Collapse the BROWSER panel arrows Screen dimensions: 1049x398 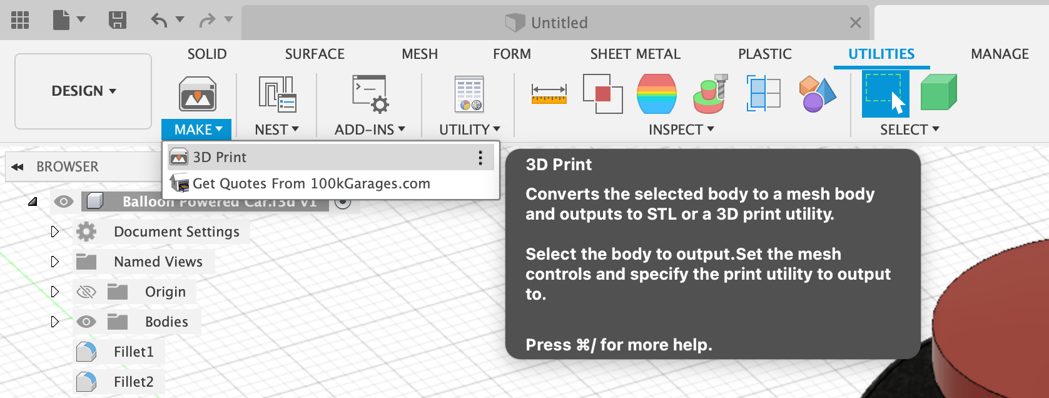pyautogui.click(x=18, y=167)
